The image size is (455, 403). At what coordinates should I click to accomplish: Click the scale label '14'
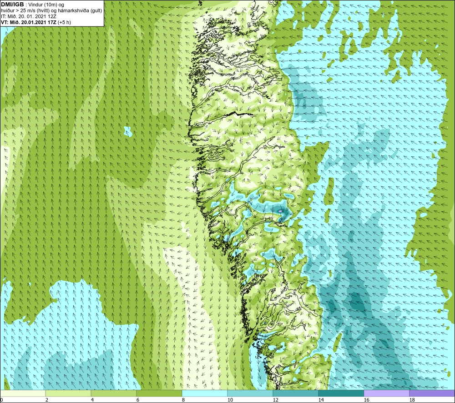coord(321,400)
